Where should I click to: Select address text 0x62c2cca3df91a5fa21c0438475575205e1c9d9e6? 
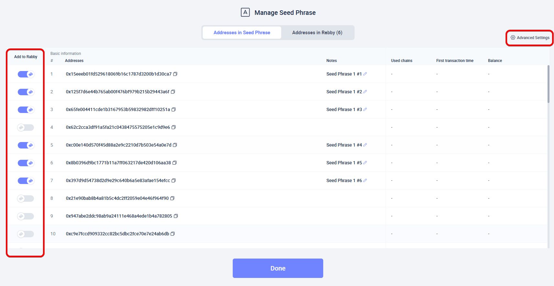point(118,127)
